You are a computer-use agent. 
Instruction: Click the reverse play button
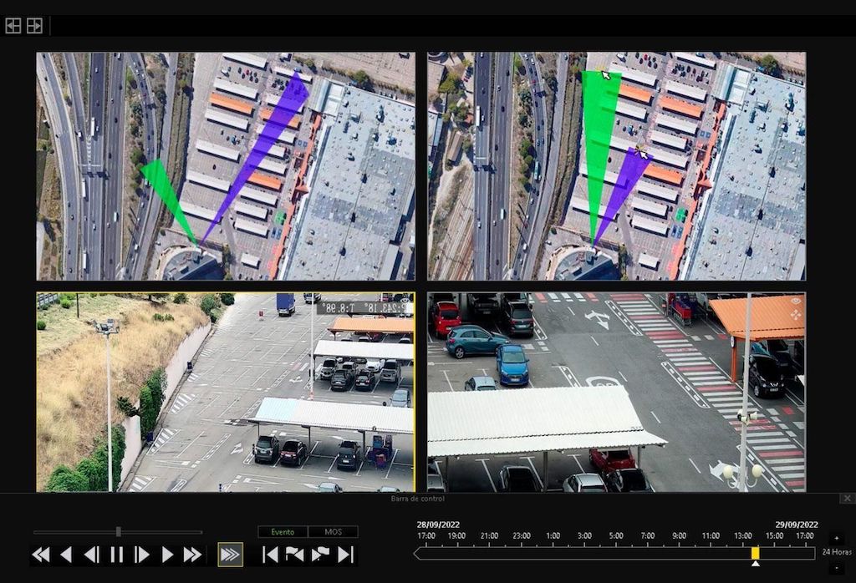66,555
